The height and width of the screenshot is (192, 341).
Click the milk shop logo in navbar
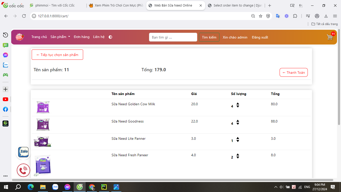20,37
